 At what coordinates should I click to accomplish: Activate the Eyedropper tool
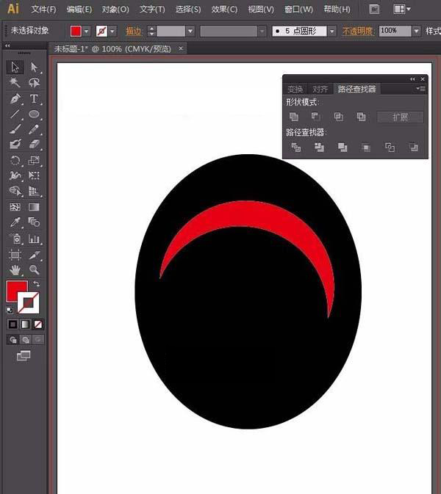[x=15, y=223]
